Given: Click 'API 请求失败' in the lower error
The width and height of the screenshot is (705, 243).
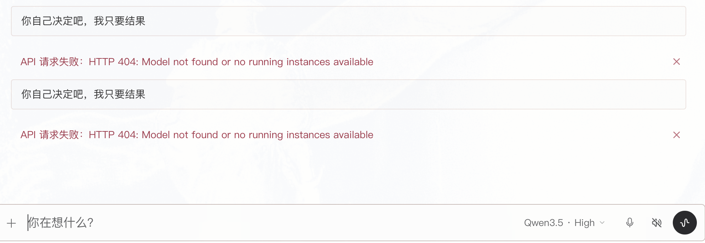Looking at the screenshot, I should point(50,135).
